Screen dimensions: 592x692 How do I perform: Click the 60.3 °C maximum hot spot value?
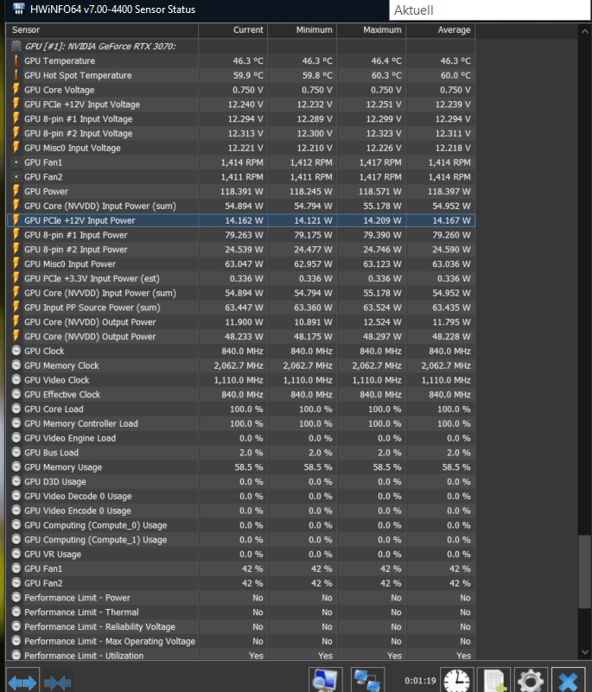click(x=386, y=75)
